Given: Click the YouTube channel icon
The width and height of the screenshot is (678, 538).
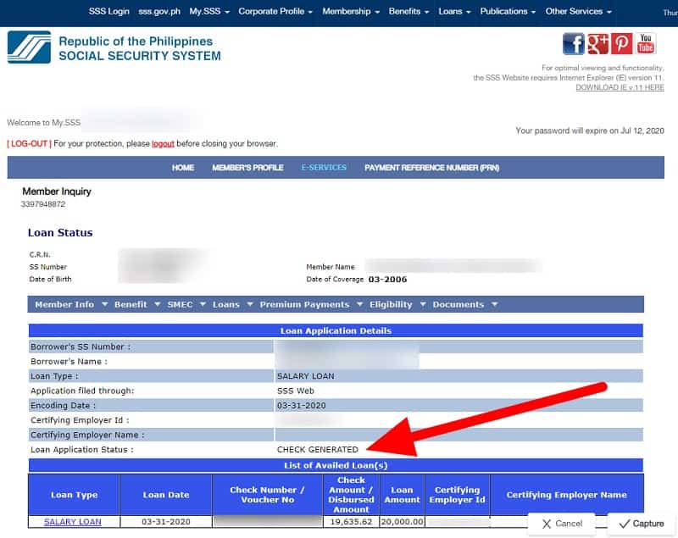Looking at the screenshot, I should pyautogui.click(x=644, y=43).
